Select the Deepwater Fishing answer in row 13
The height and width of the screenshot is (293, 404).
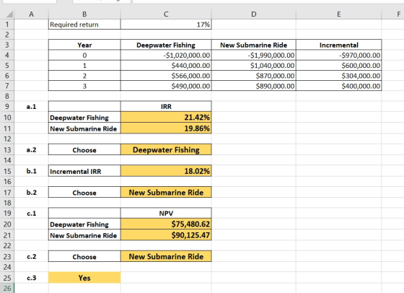[166, 149]
